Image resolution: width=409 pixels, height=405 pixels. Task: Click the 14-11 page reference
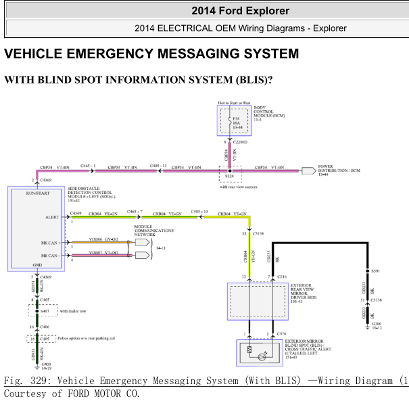click(161, 248)
